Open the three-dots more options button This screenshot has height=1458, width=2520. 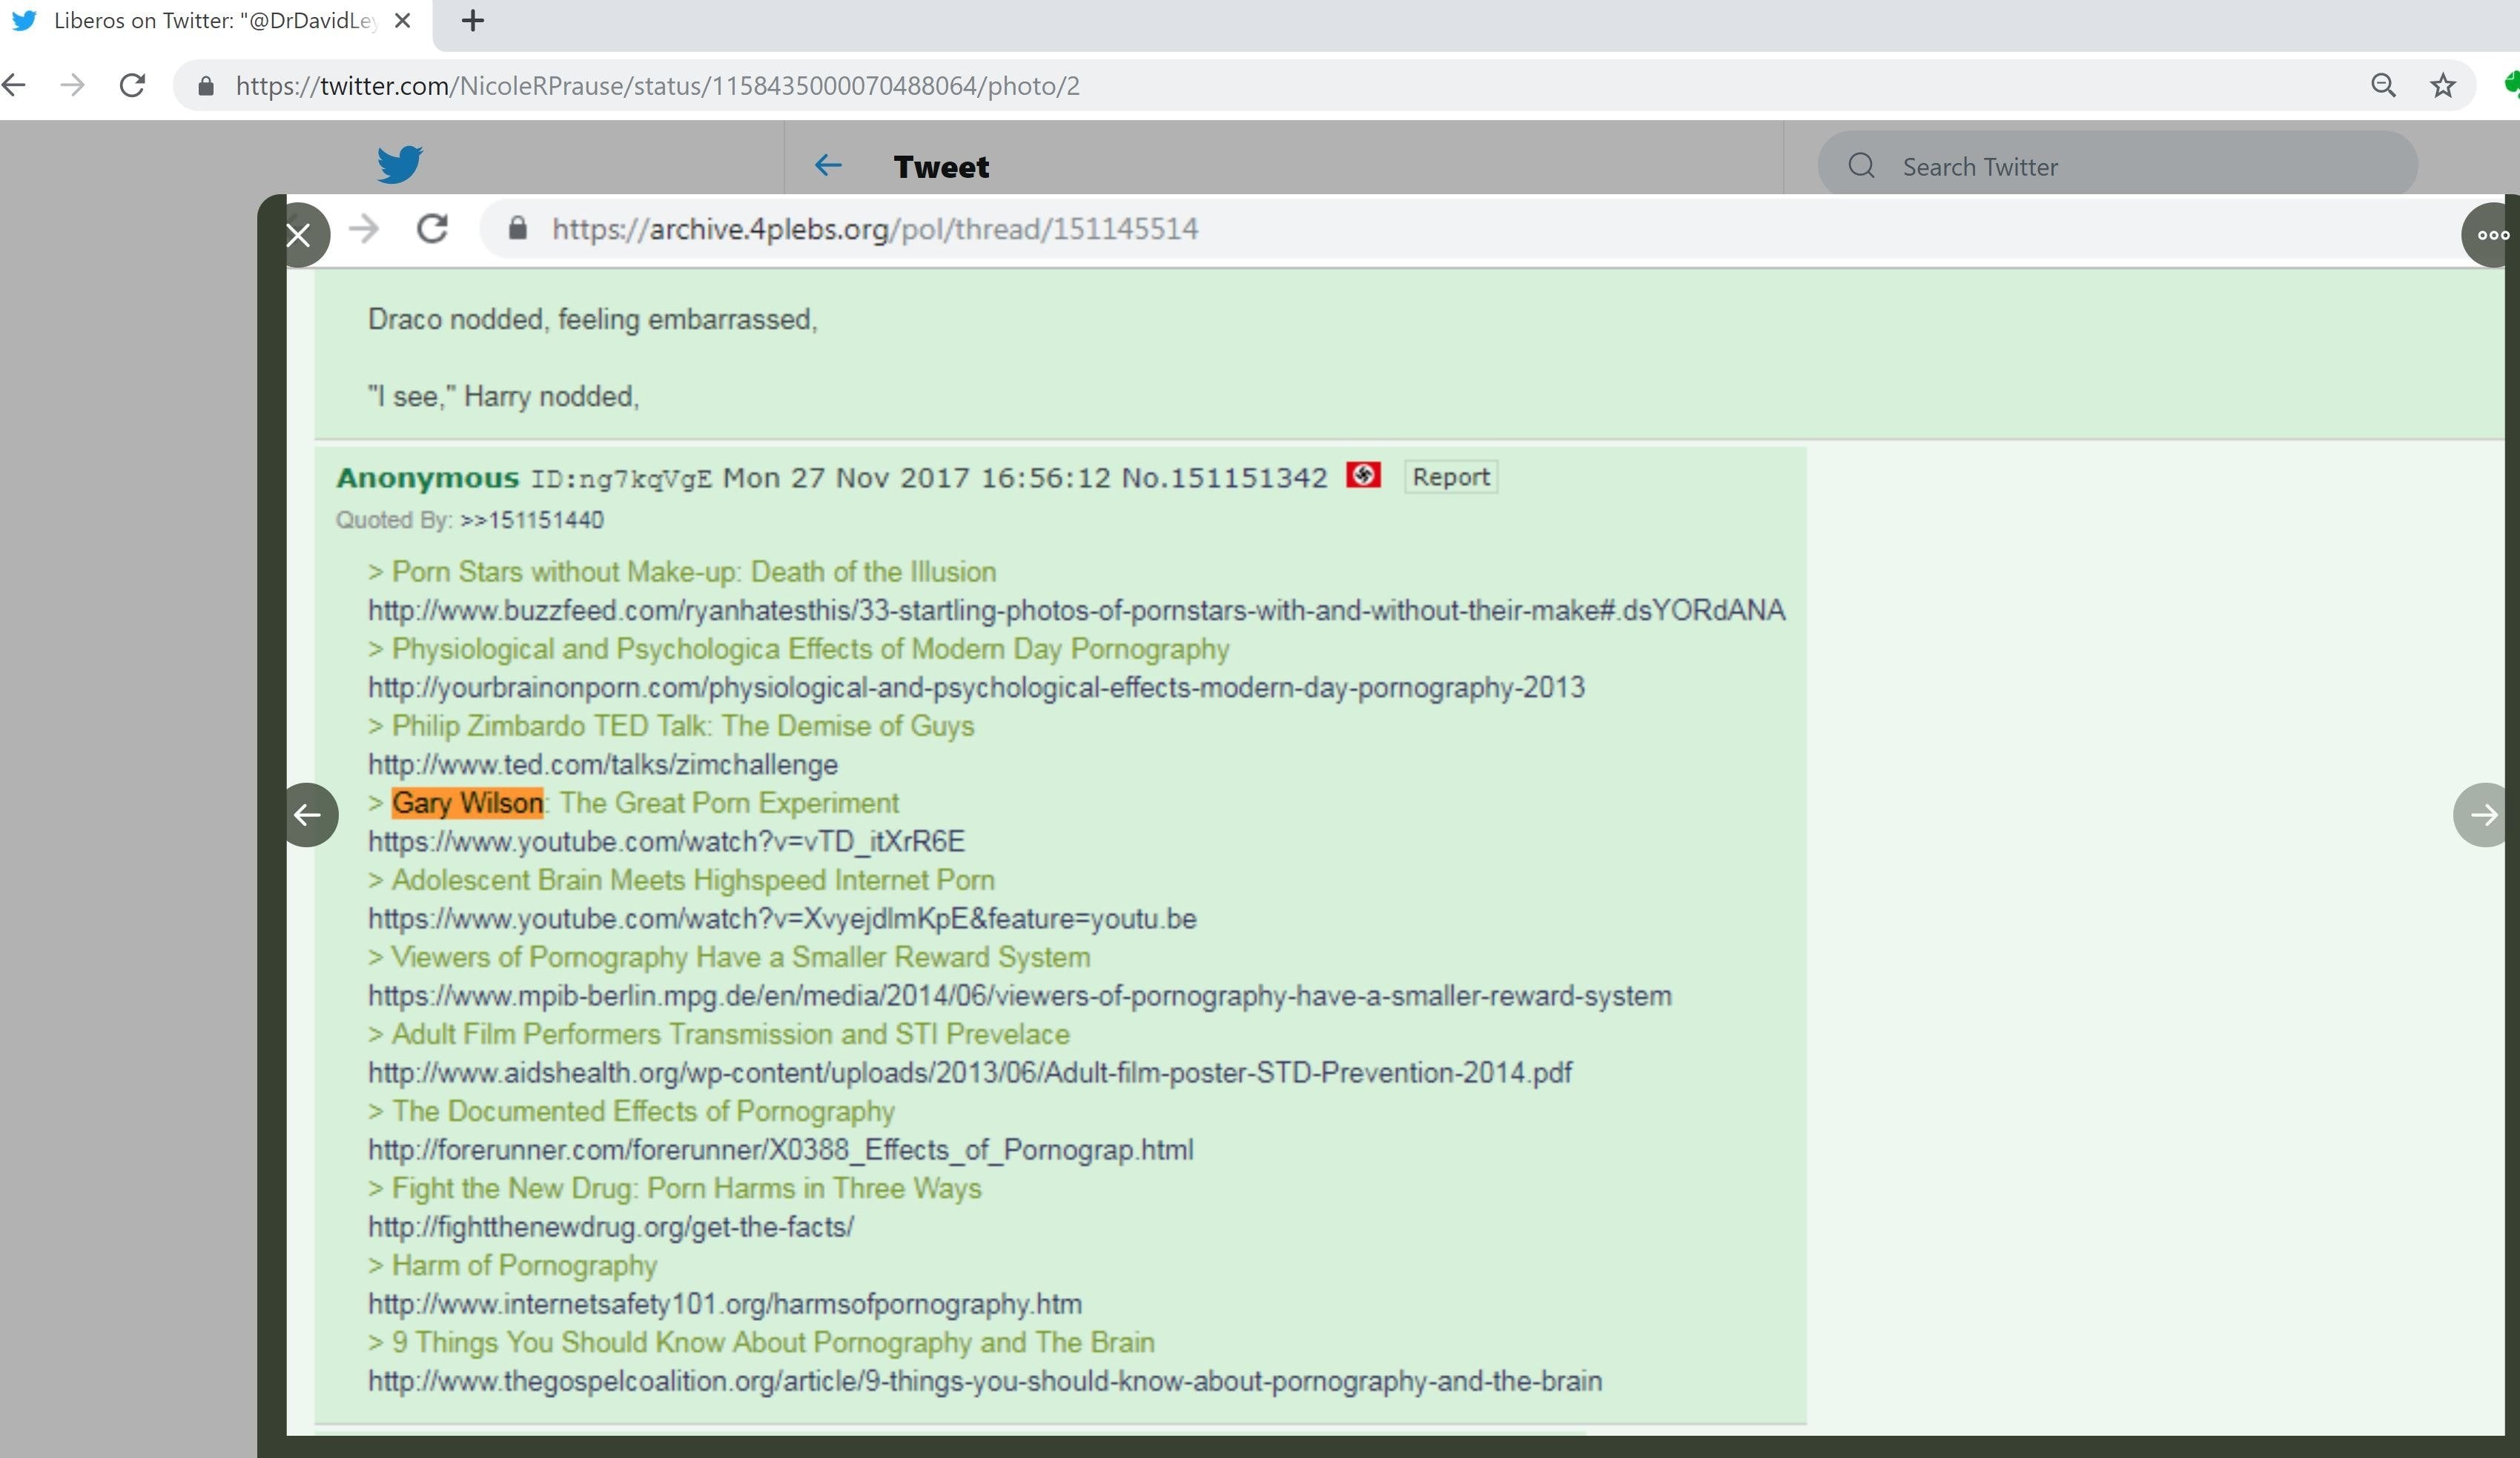tap(2492, 235)
